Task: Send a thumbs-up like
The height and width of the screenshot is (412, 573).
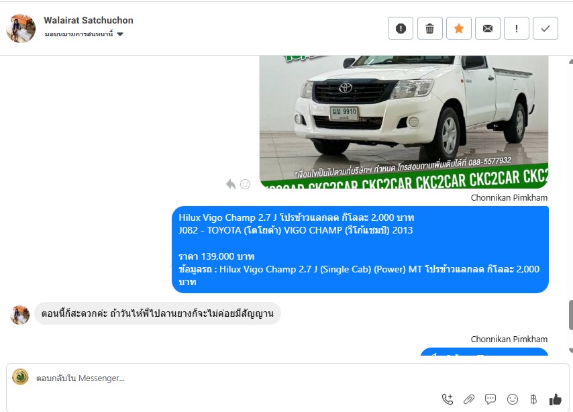Action: pyautogui.click(x=555, y=399)
